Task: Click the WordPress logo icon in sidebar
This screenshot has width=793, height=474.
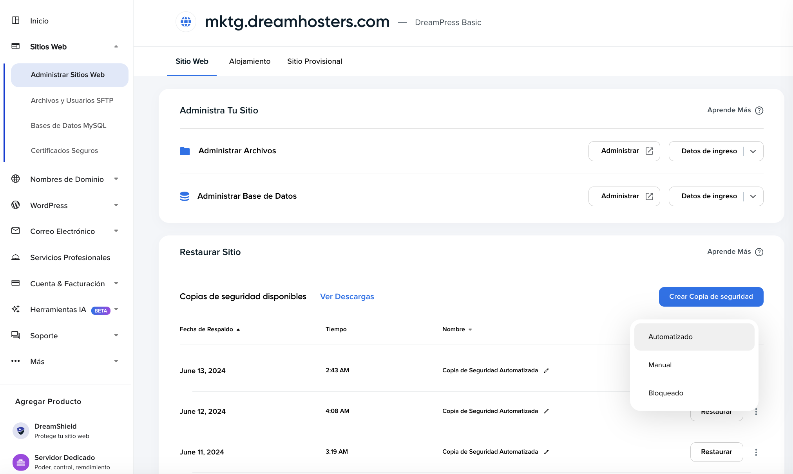Action: pos(16,205)
